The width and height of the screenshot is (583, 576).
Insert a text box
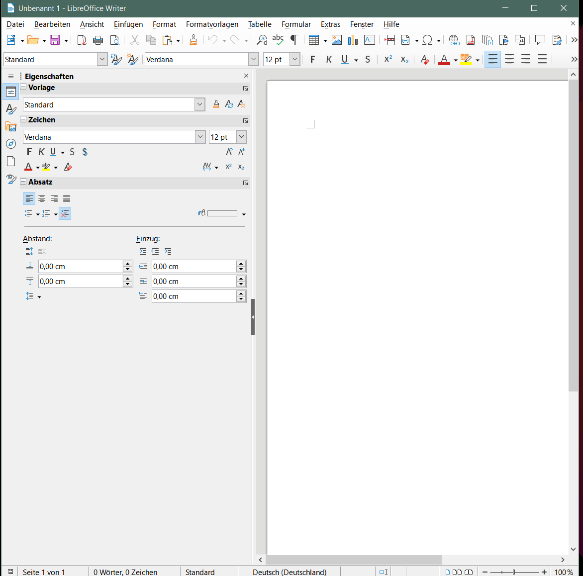369,40
